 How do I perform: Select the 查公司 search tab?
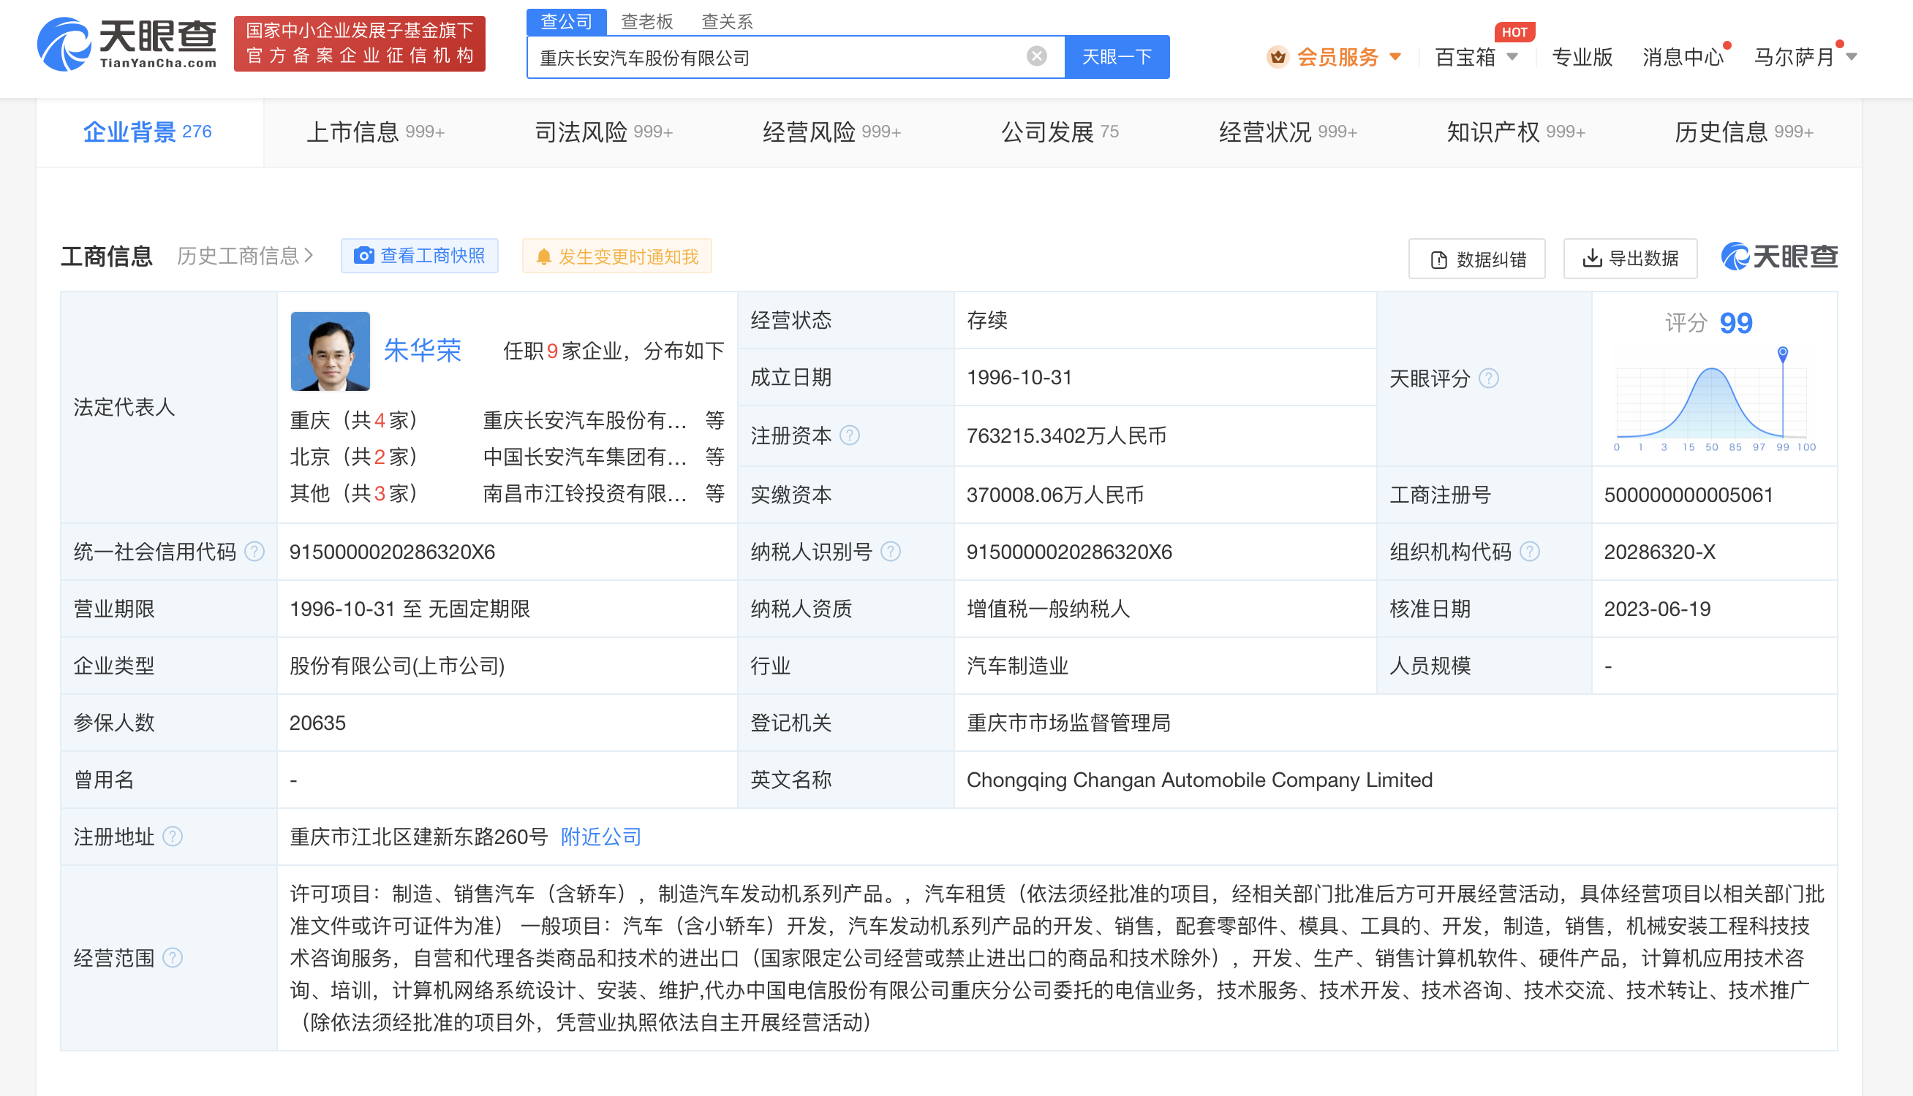click(x=567, y=21)
